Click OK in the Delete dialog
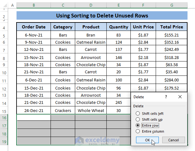195x151 pixels. point(148,140)
